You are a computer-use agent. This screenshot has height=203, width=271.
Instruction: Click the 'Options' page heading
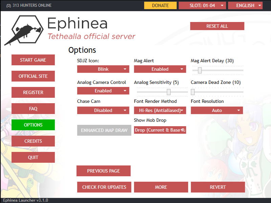[82, 50]
